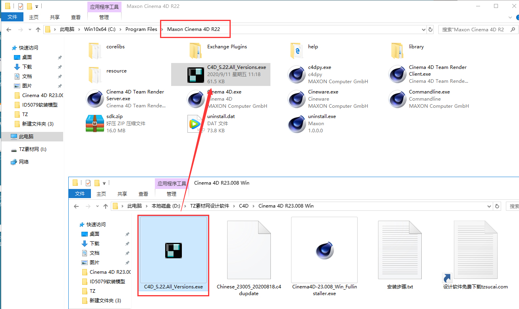Click up-folder arrow in top window
Viewport: 519px width, 309px height.
(x=38, y=29)
